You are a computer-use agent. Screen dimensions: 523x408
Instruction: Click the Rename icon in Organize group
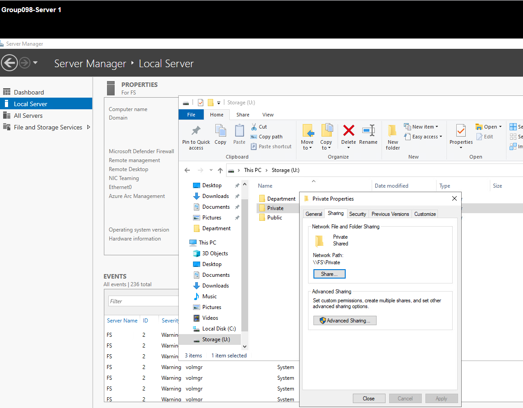368,130
